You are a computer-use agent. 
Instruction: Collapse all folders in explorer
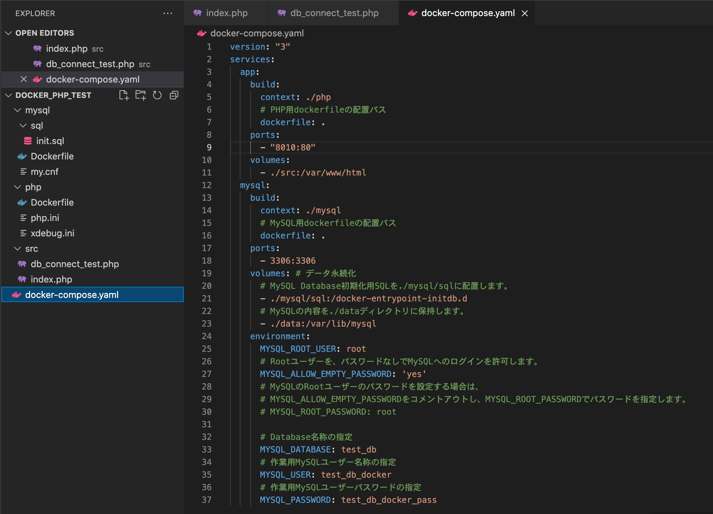(x=174, y=95)
